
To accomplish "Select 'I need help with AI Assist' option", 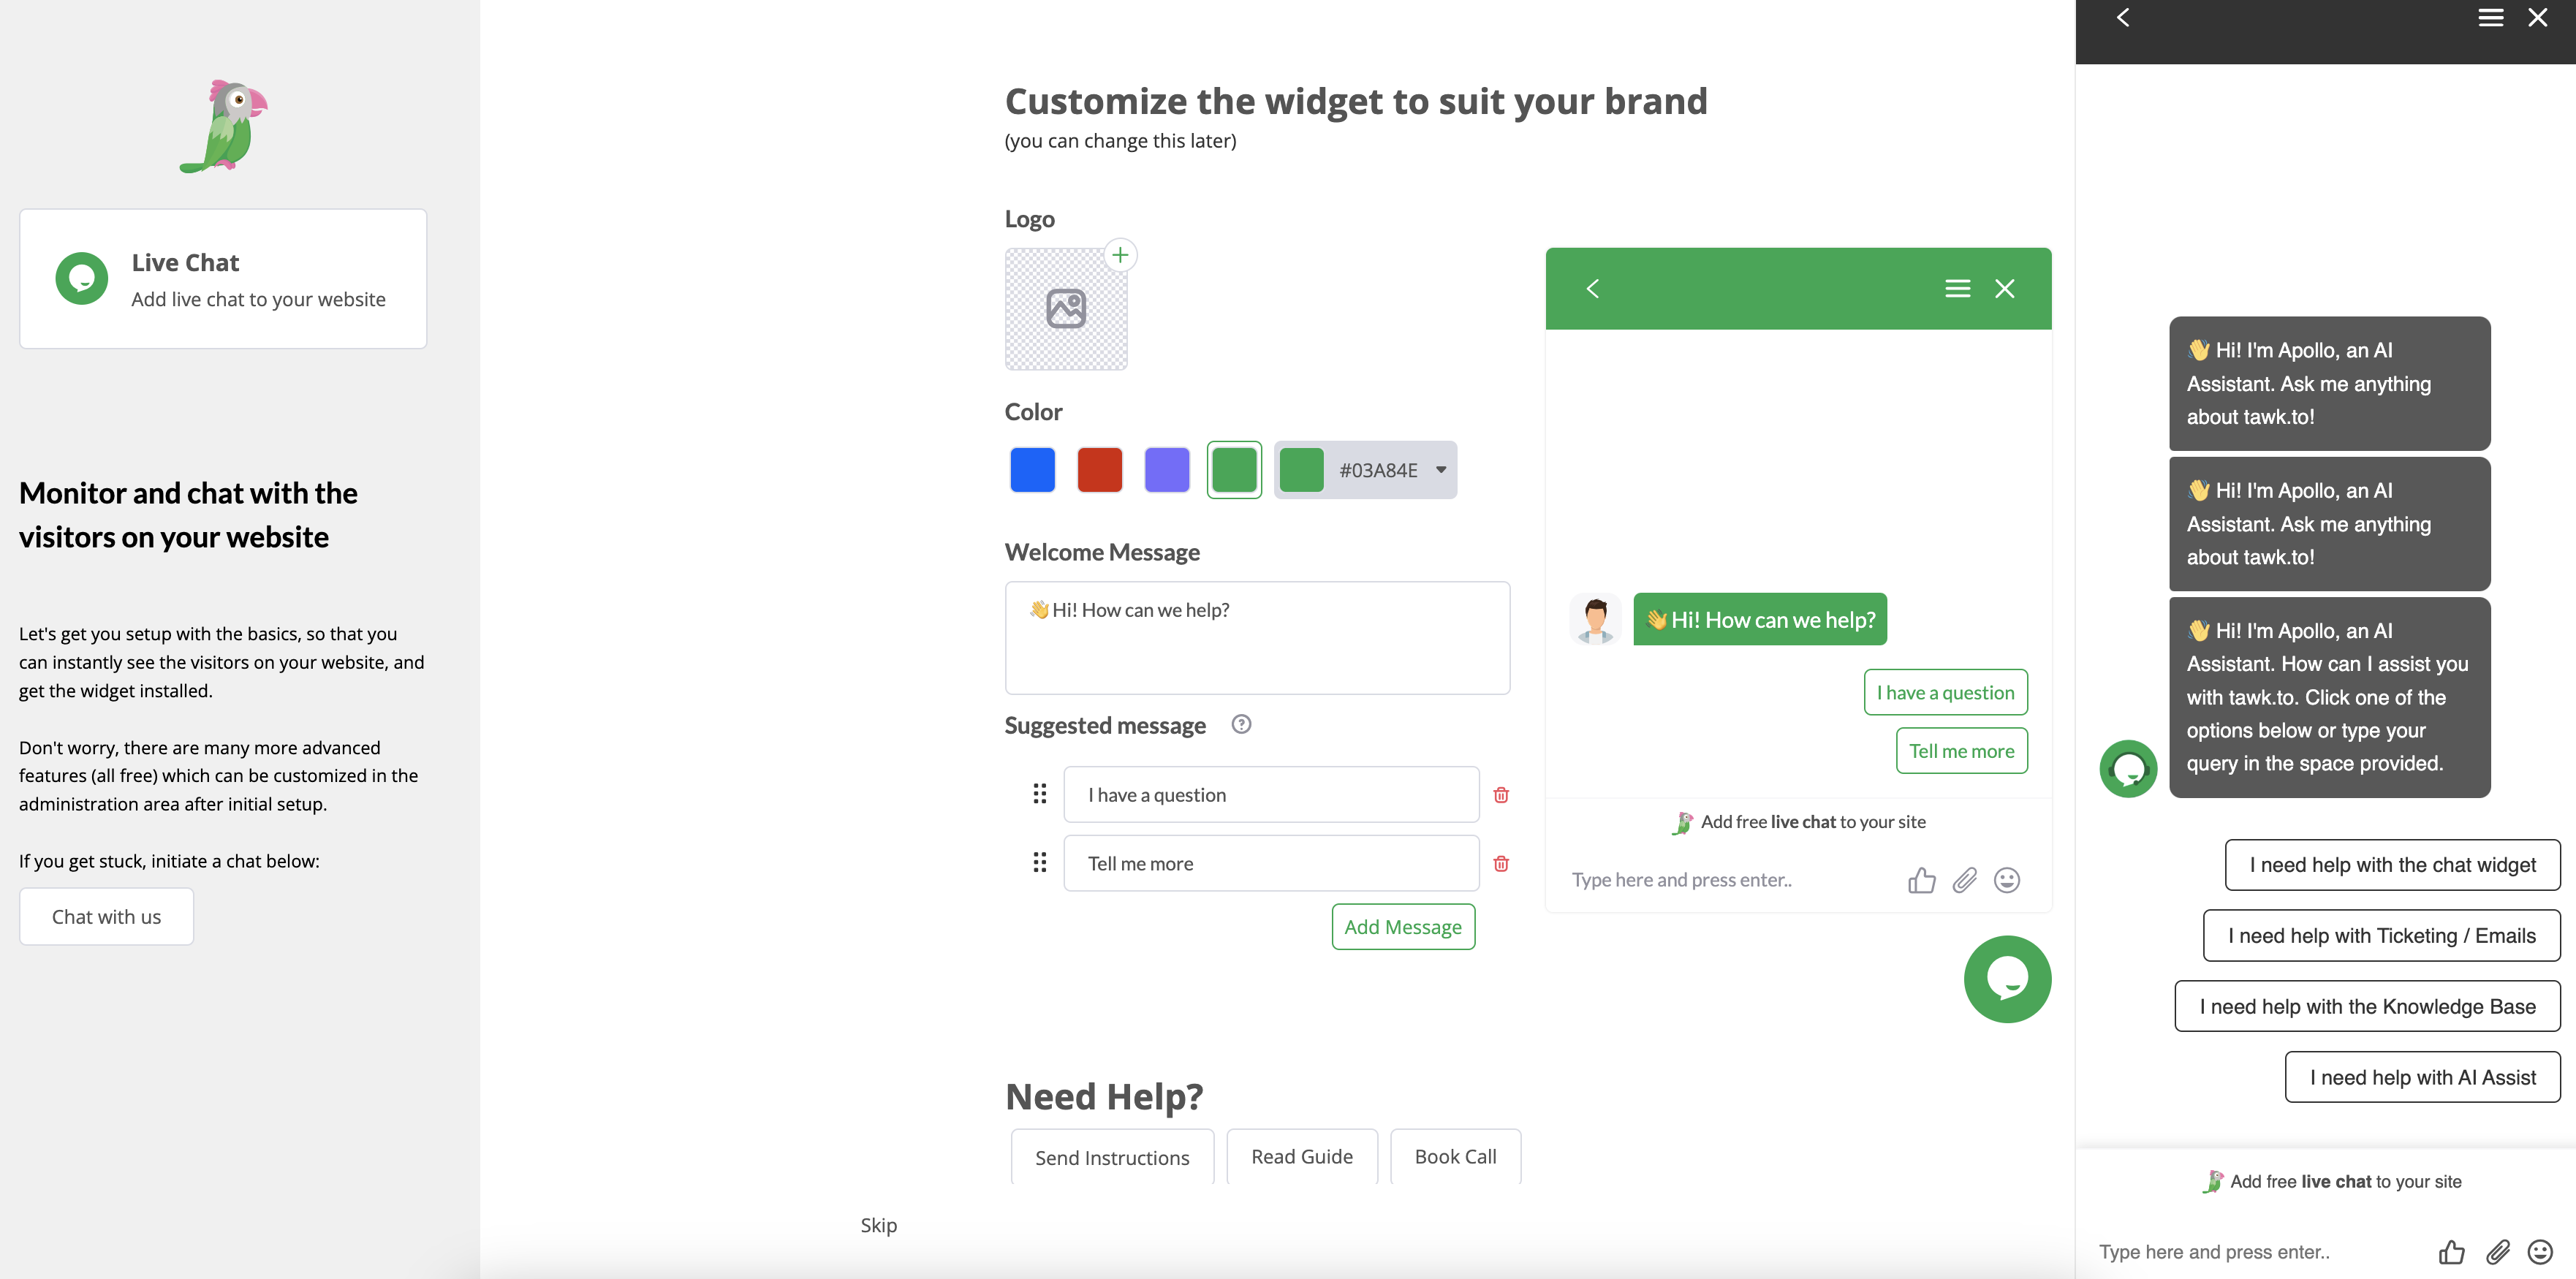I will coord(2422,1077).
